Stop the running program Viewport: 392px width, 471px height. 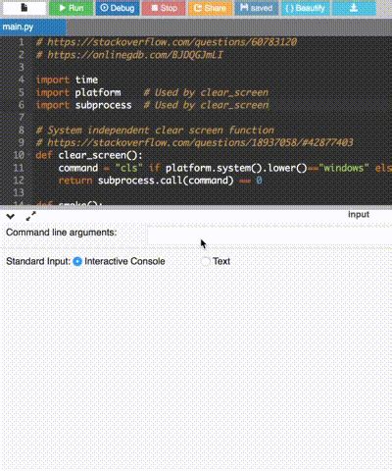164,8
